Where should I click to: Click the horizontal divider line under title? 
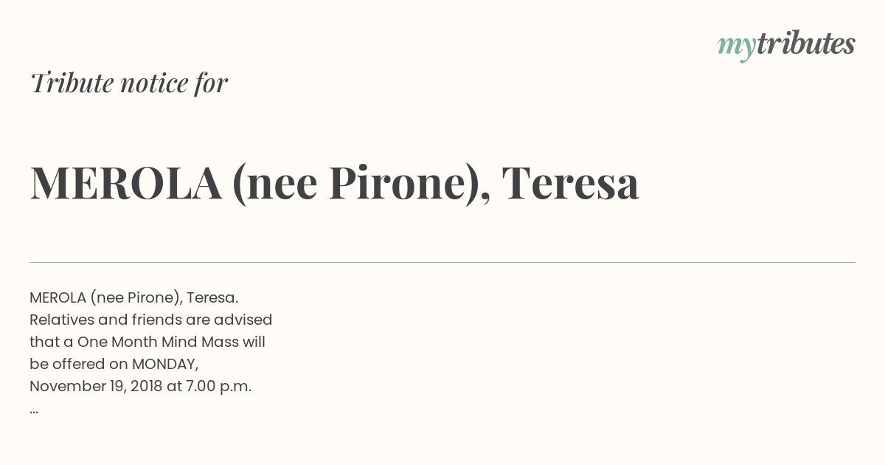(442, 262)
